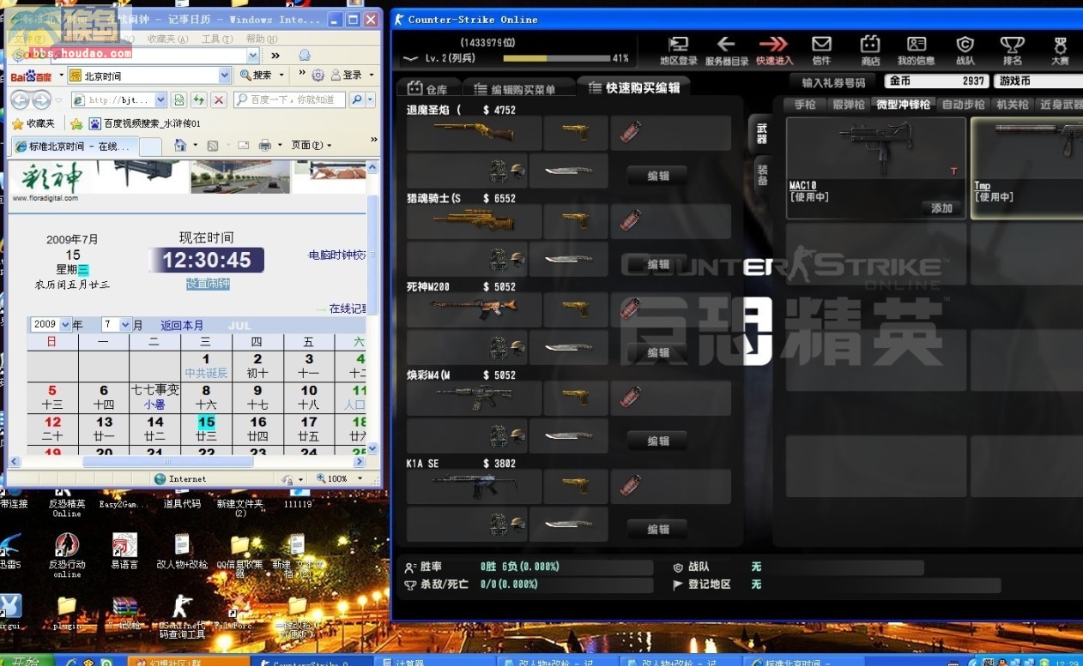
Task: Switch to the 编辑购买菜单 tab
Action: point(517,88)
